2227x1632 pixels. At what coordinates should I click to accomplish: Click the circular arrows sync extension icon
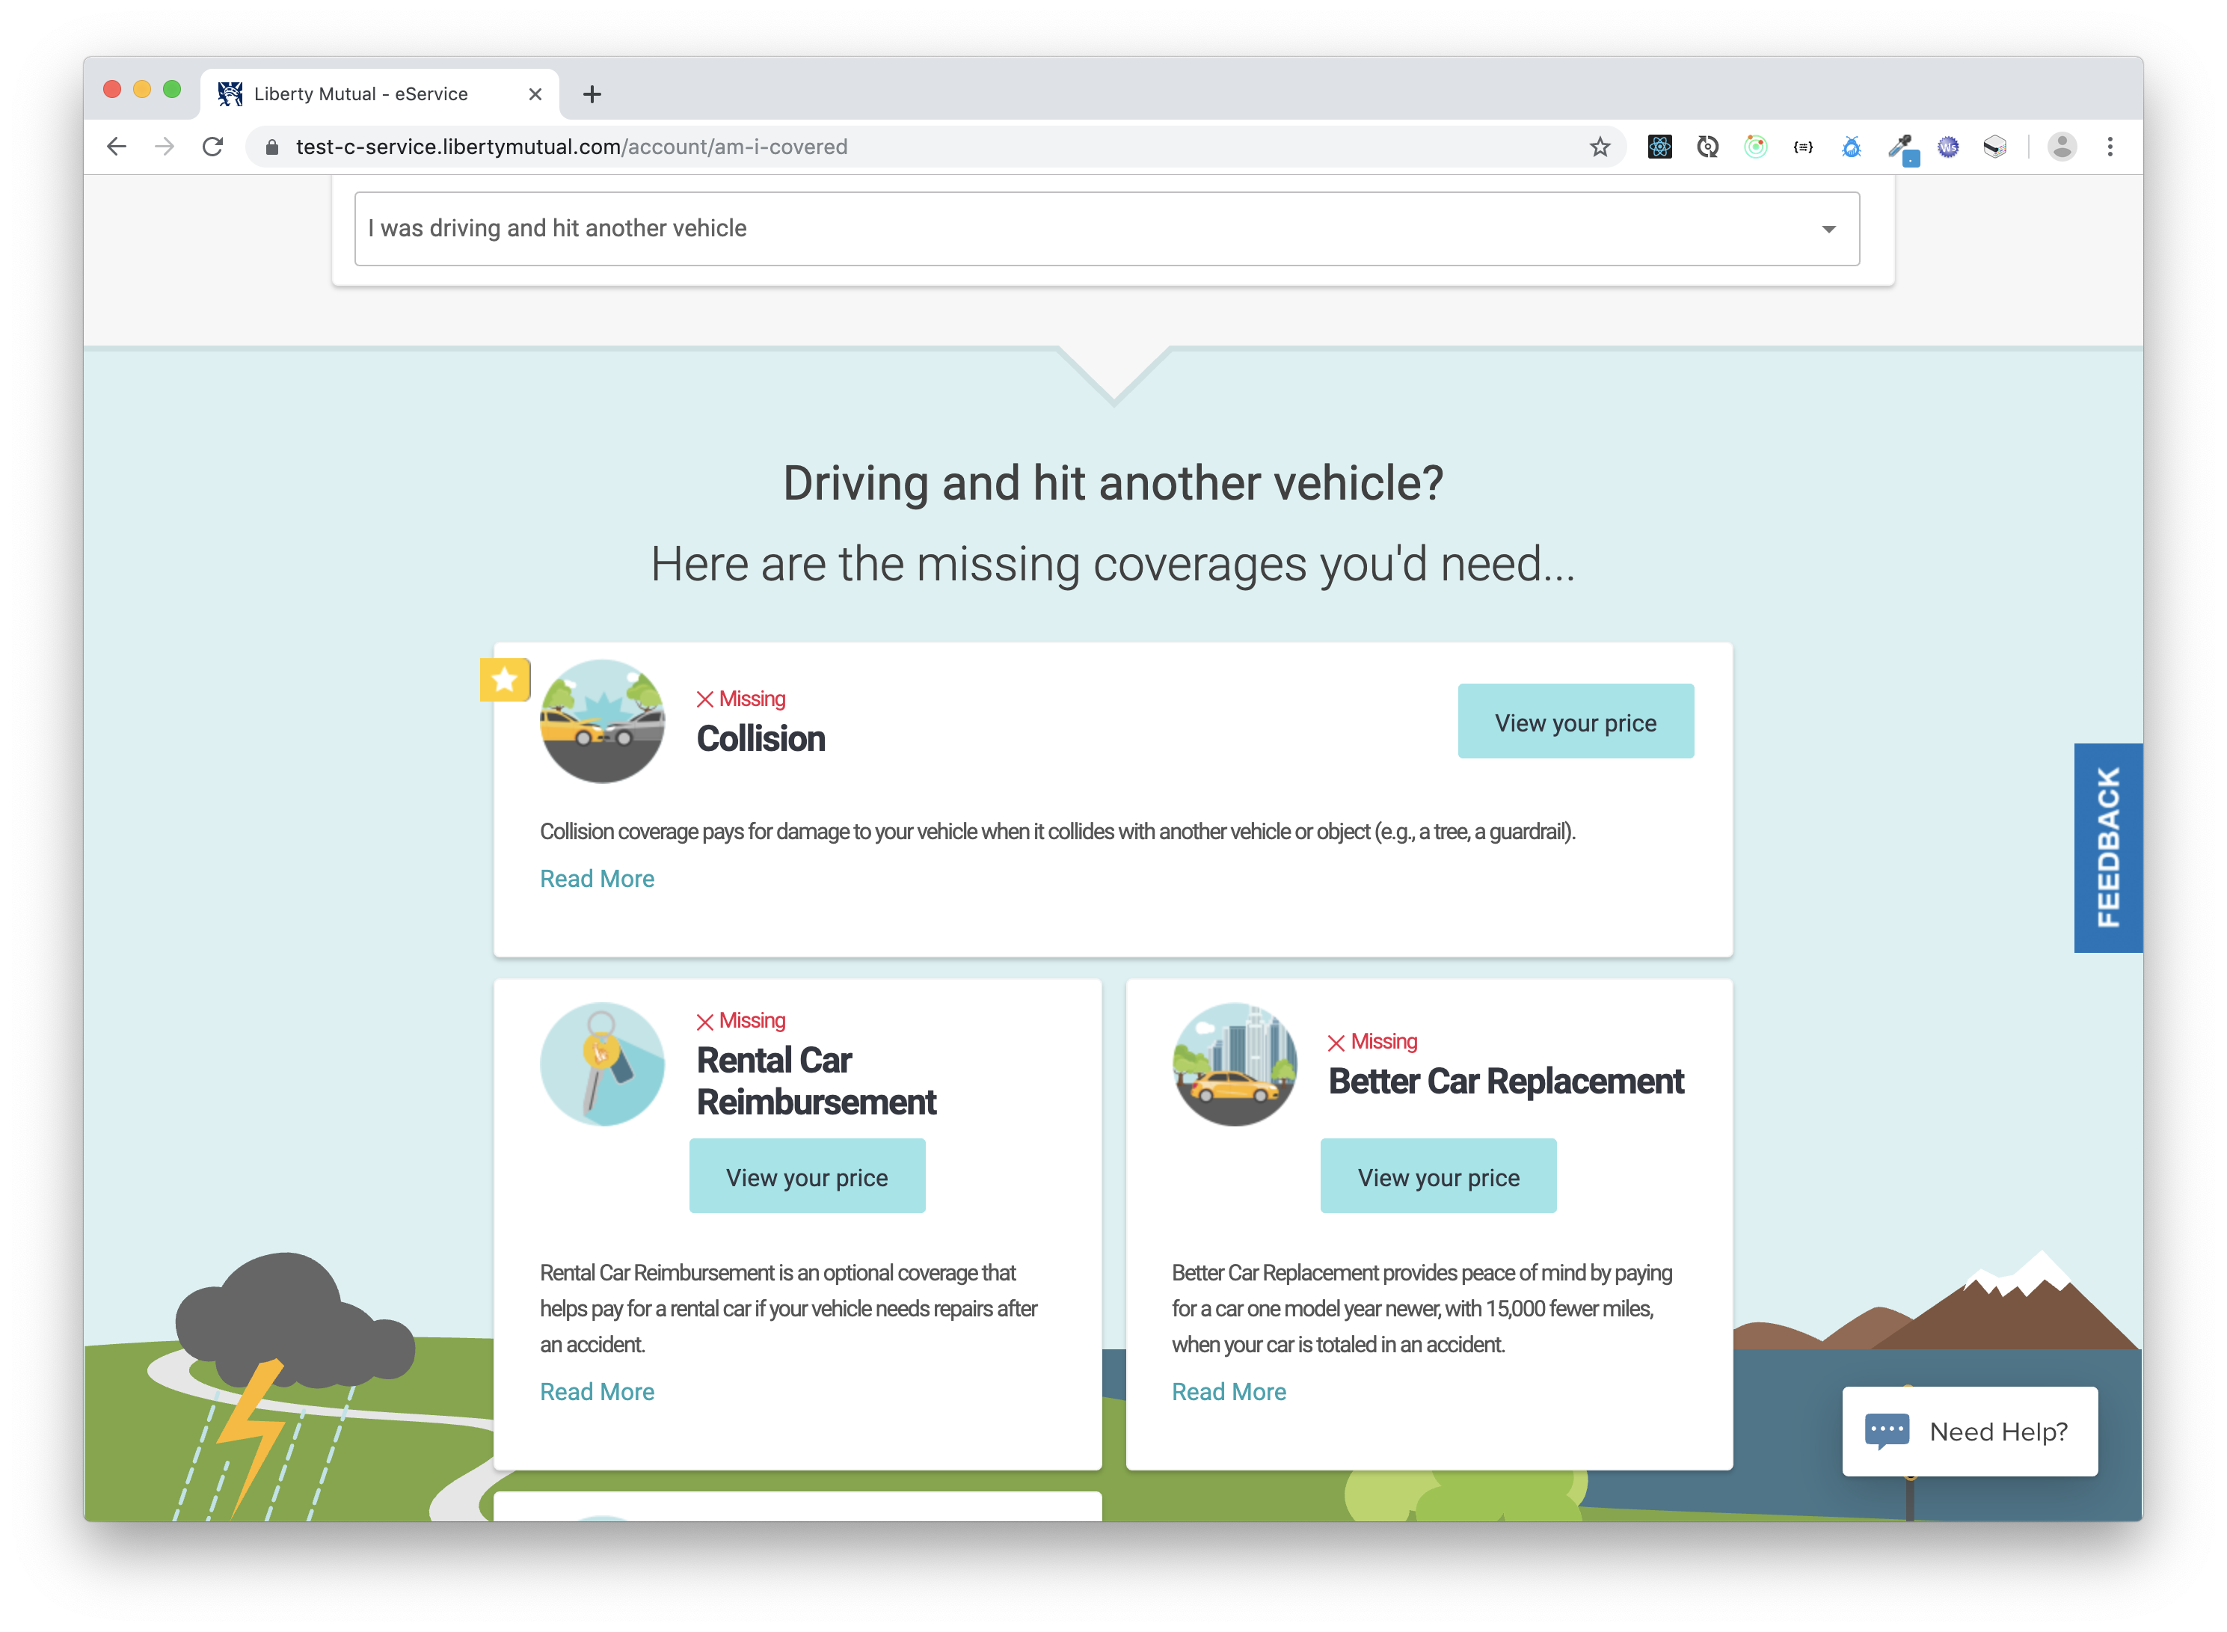point(1707,147)
